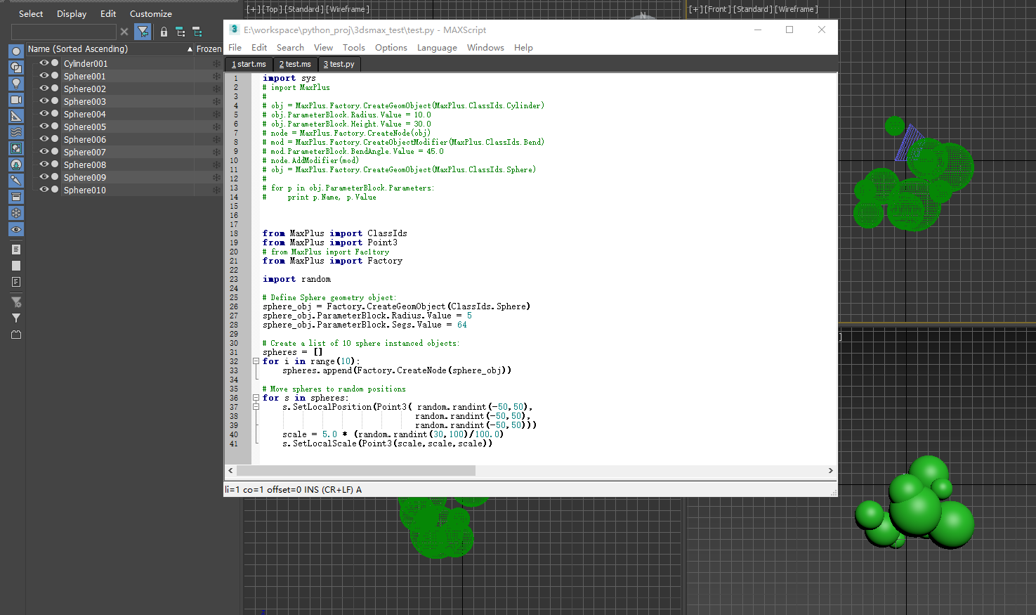Toggle Display Frozen Objects snowflake icon

tap(16, 213)
